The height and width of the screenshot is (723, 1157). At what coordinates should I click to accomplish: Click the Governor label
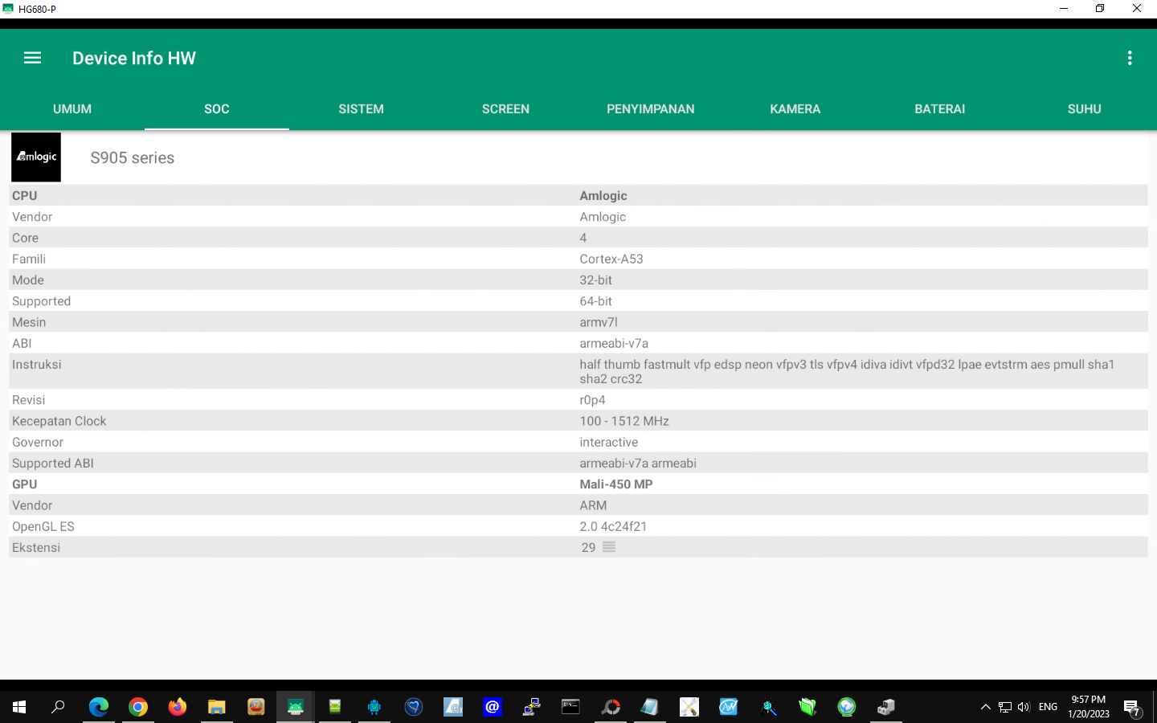[x=38, y=442]
